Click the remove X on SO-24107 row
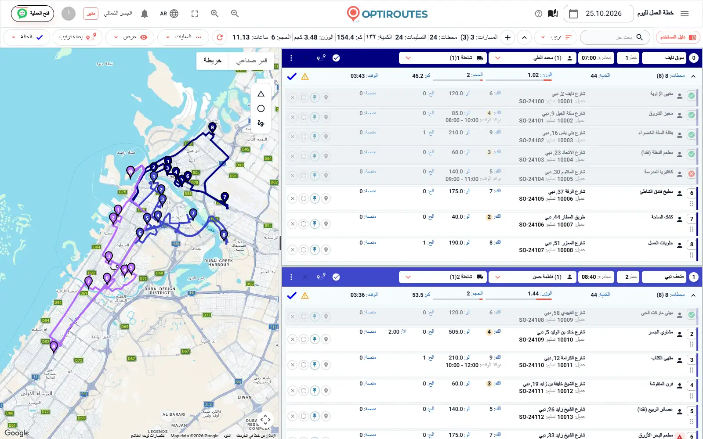The width and height of the screenshot is (703, 439). tap(293, 250)
